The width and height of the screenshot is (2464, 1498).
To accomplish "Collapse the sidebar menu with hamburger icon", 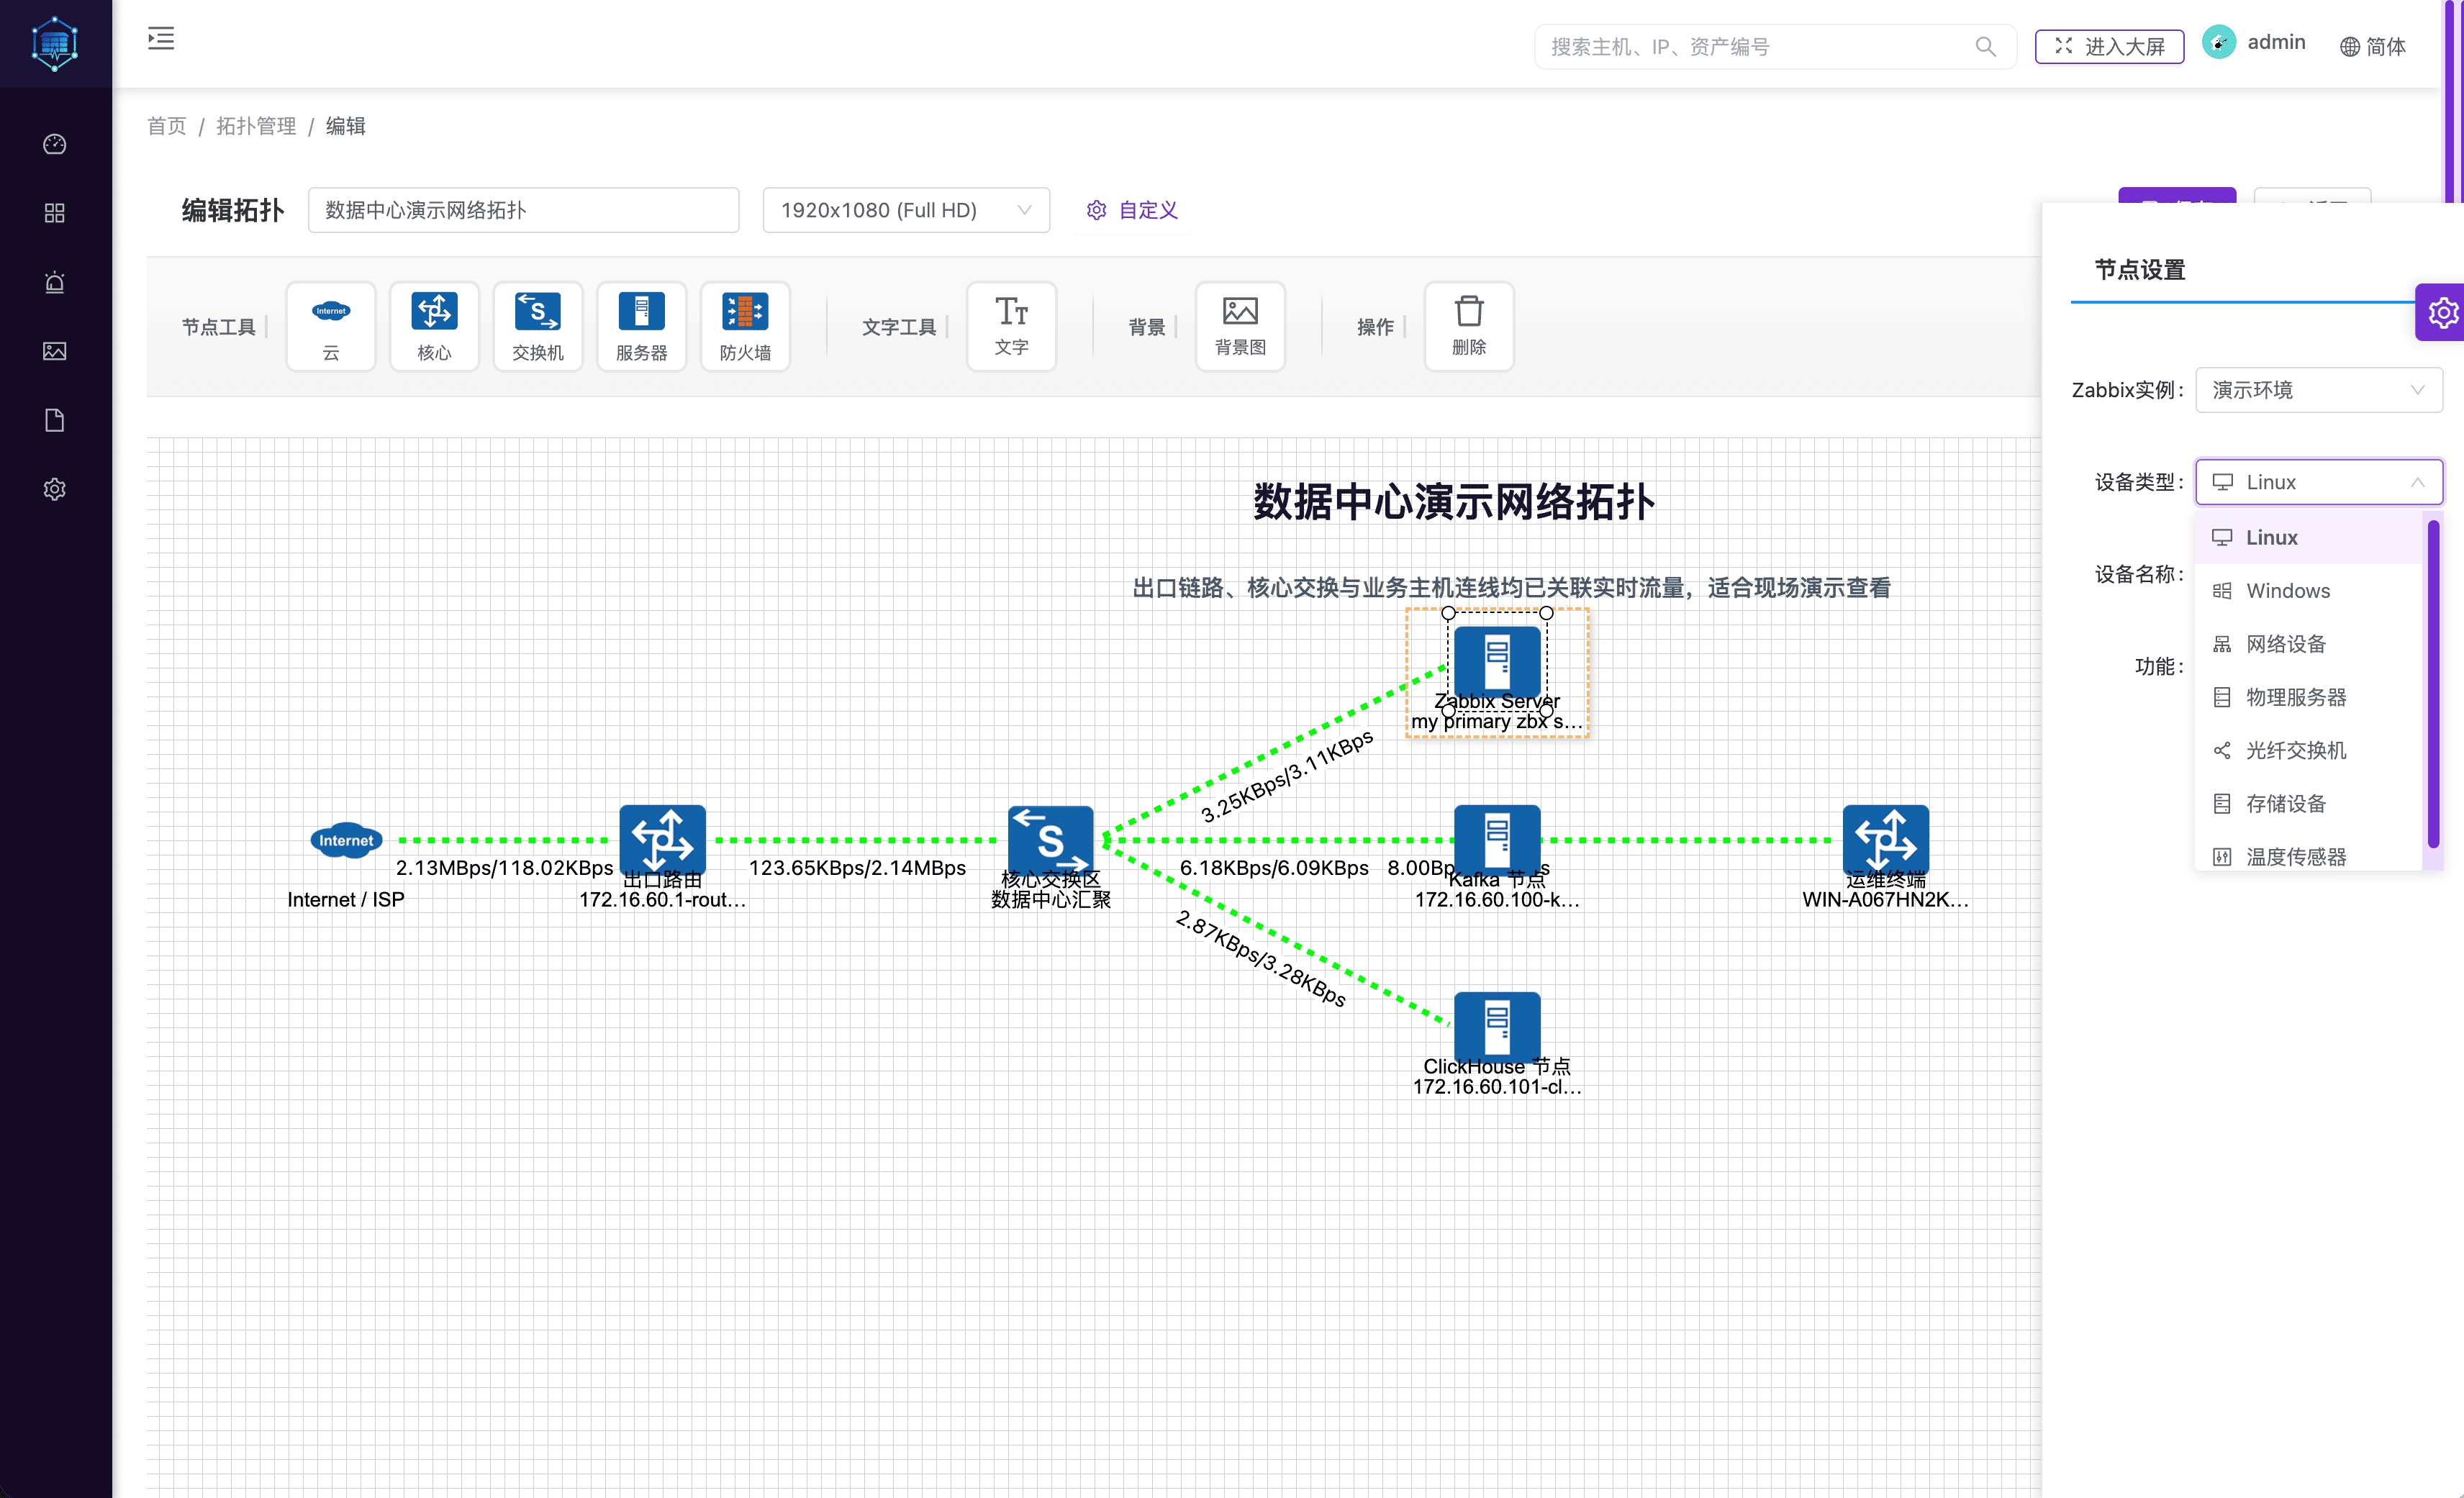I will 161,39.
